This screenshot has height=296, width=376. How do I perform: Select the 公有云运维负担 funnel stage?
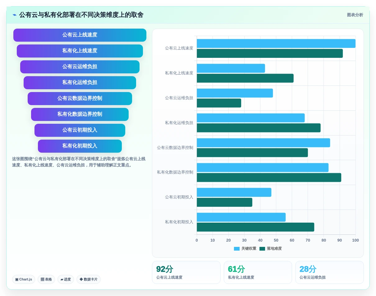(80, 67)
